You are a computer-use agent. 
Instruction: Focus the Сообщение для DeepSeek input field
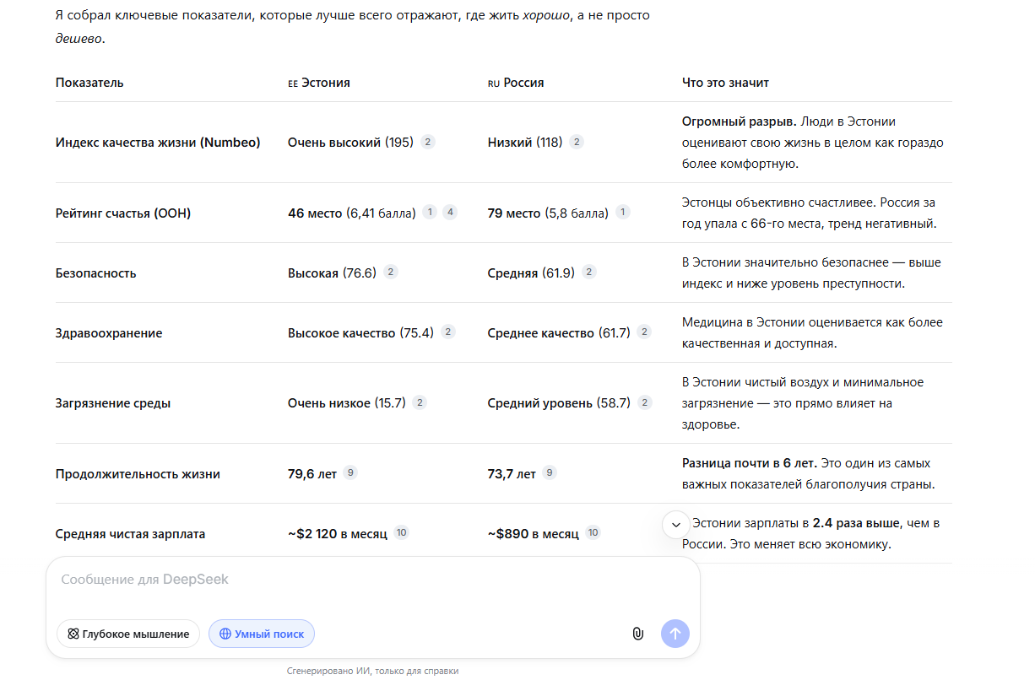click(x=371, y=580)
